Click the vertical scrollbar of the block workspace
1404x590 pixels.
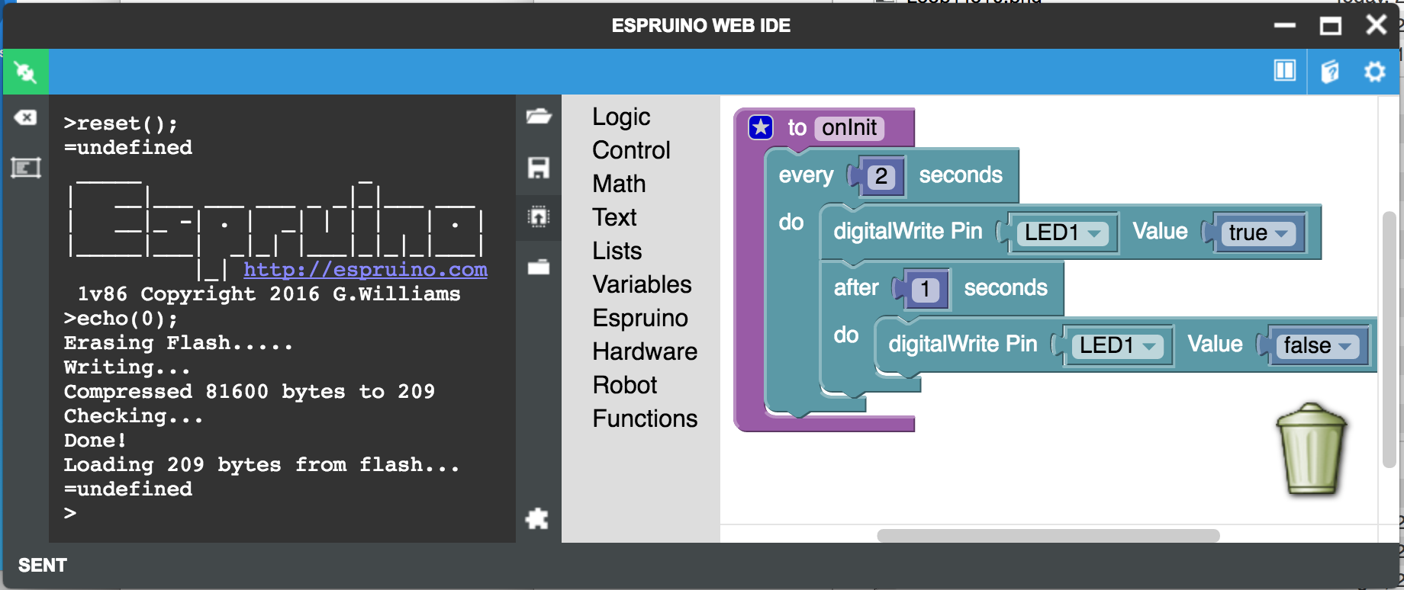1390,339
